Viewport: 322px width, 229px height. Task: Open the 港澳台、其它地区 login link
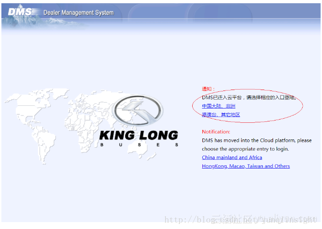pos(221,114)
